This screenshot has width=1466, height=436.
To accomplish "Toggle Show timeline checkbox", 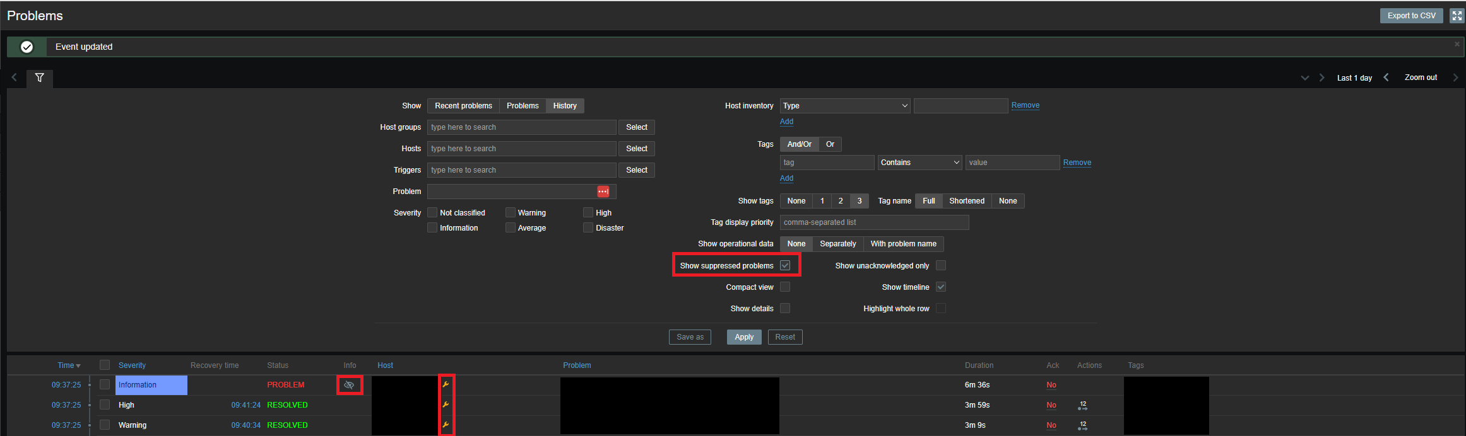I will (941, 287).
